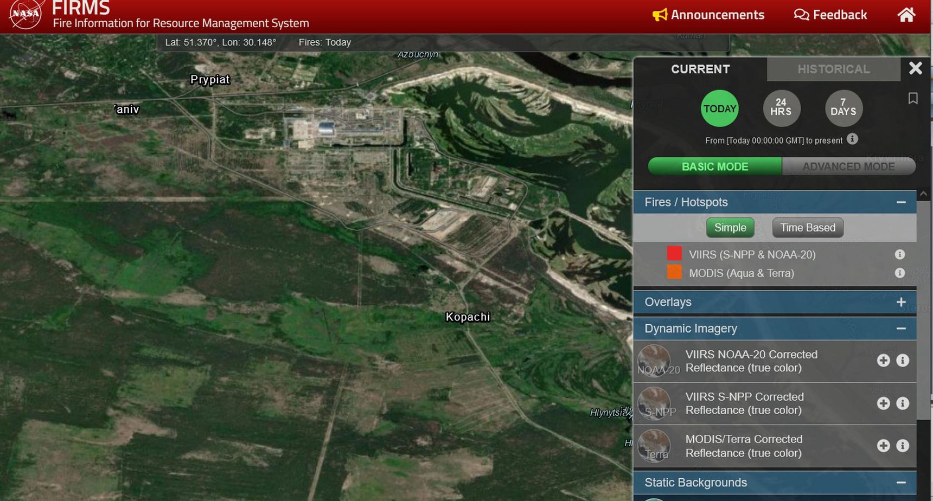Add VIIRS NOAA-20 Corrected Reflectance layer

[883, 361]
